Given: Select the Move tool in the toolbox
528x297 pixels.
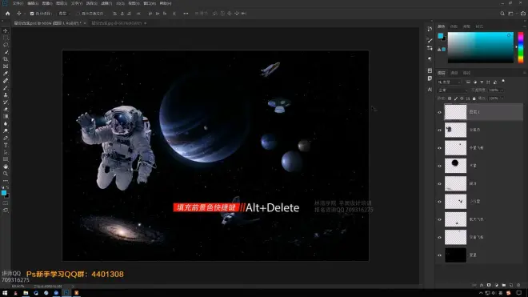Looking at the screenshot, I should pyautogui.click(x=6, y=30).
